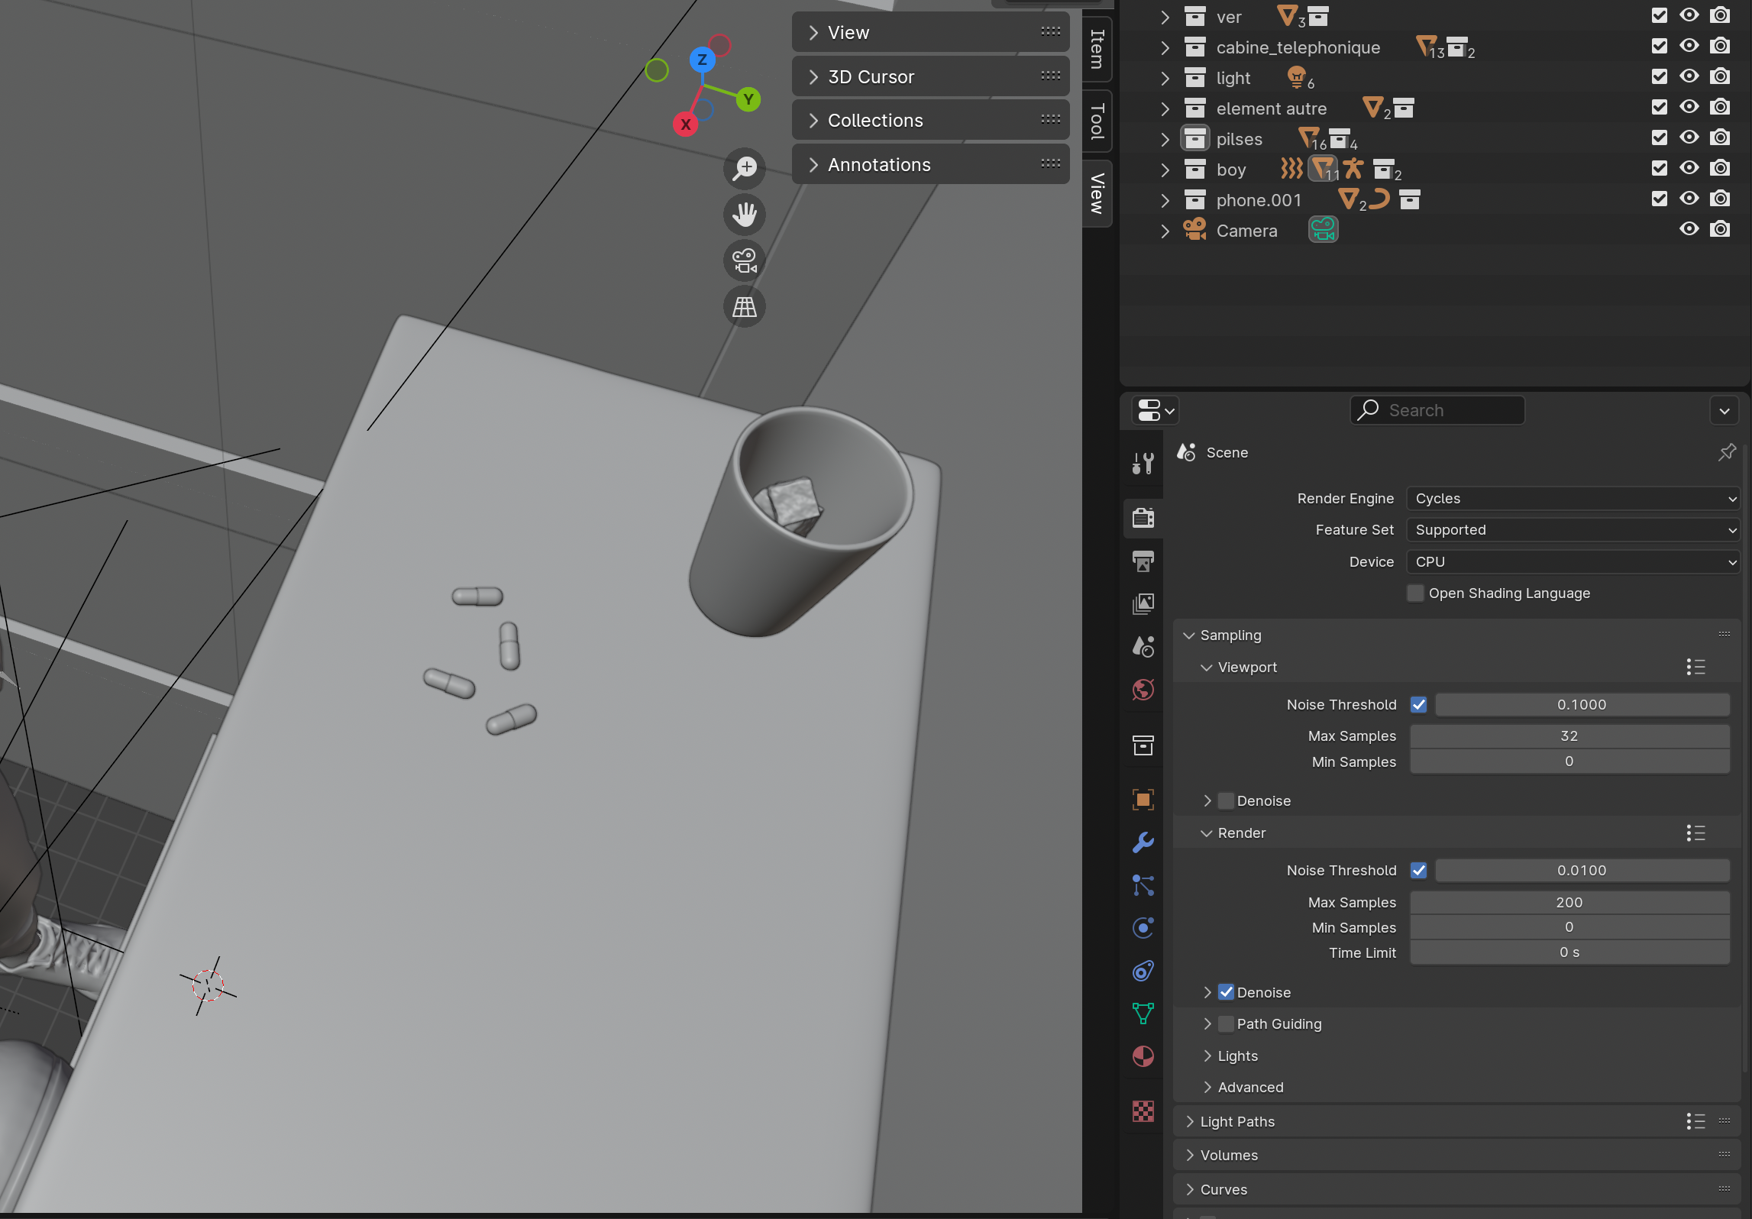Open Texture properties checker icon

coord(1143,1111)
